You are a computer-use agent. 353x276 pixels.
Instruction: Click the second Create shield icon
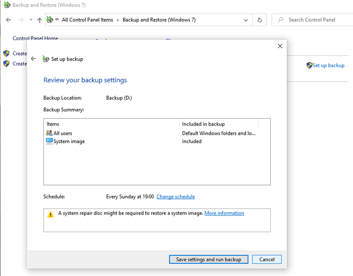pos(6,64)
